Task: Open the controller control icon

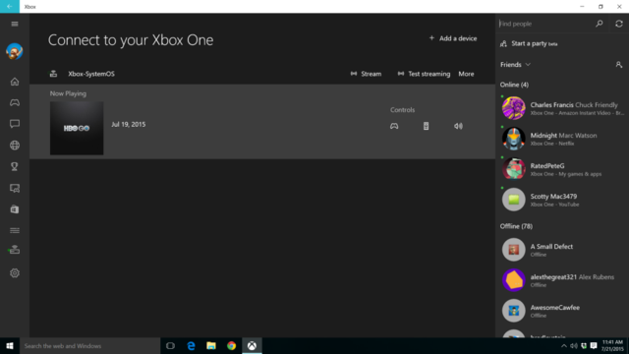Action: coord(394,126)
